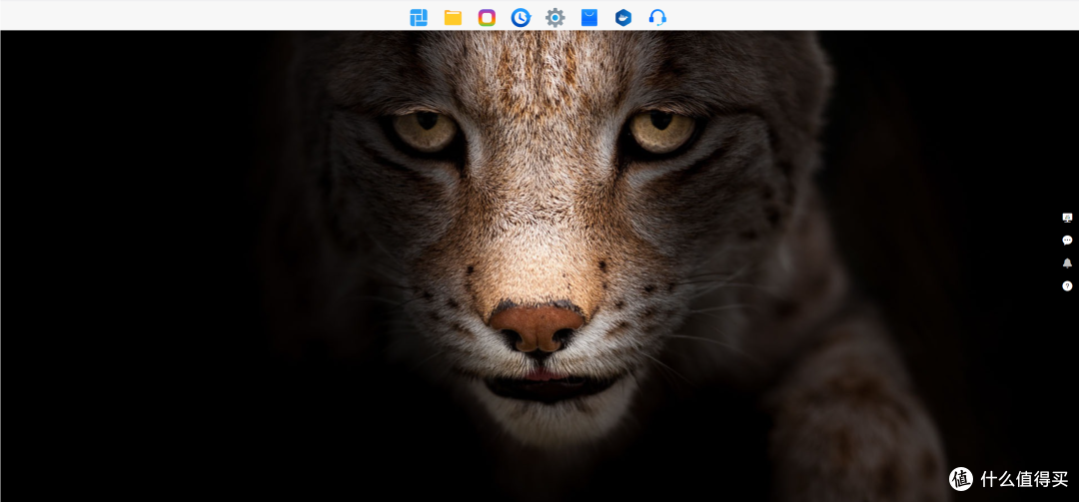This screenshot has height=502, width=1079.
Task: Open the blue shopping bag app center
Action: 589,17
